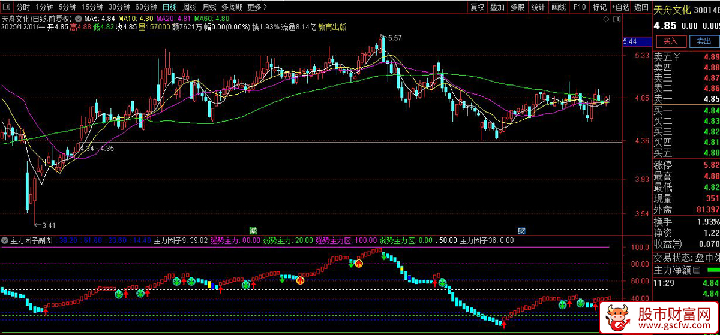720x335 pixels.
Task: Toggle the left sidebar panel icon
Action: pos(7,7)
